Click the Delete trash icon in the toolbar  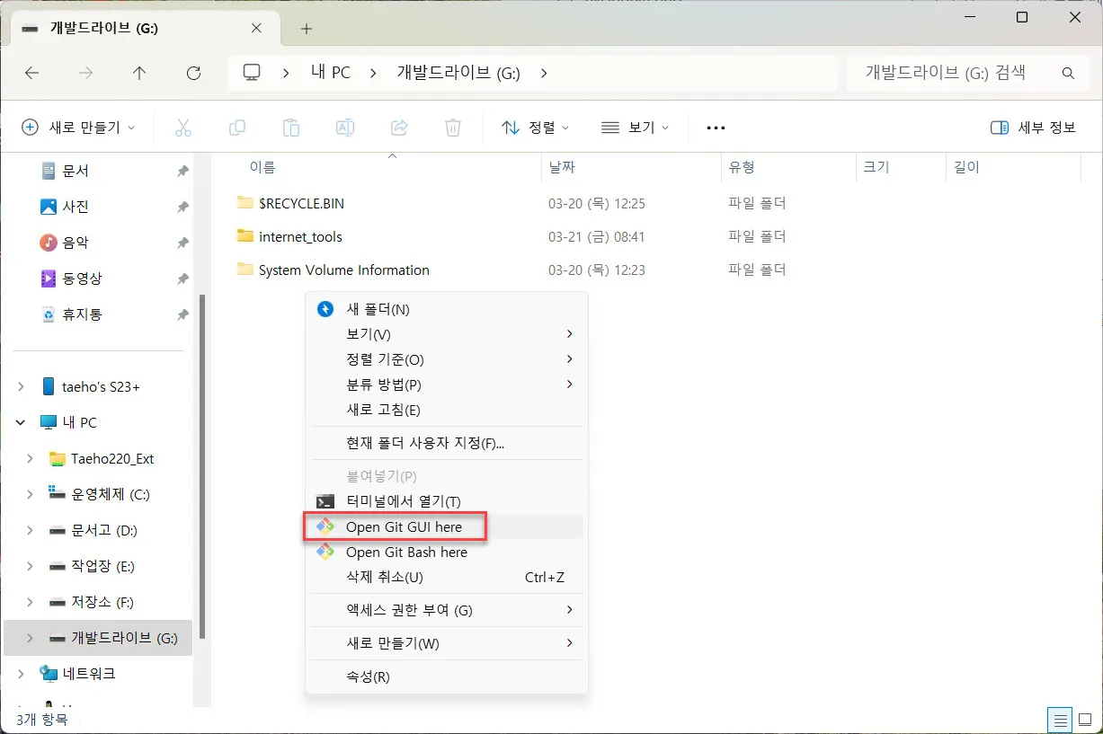coord(453,127)
